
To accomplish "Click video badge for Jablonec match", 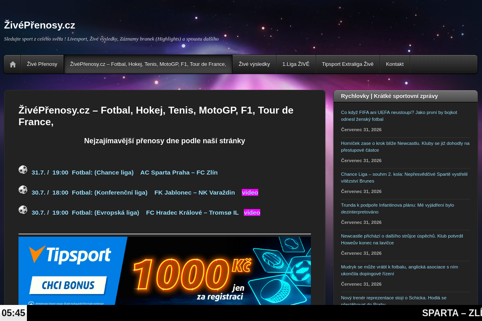I will click(x=250, y=193).
